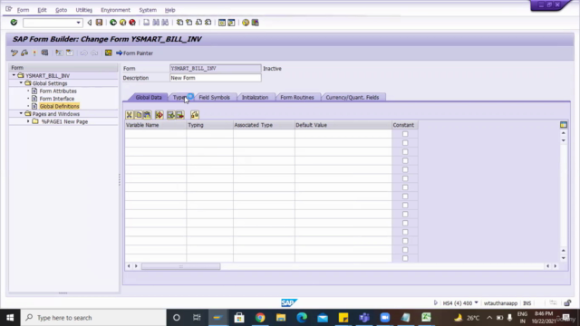Click the Description input field

216,78
